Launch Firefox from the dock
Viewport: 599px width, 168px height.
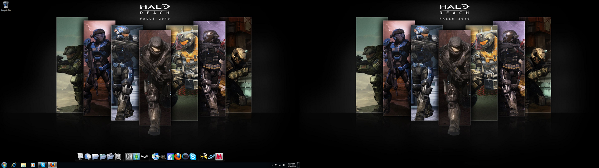(178, 156)
